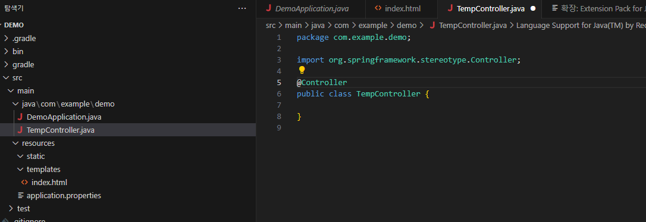This screenshot has height=222, width=646.
Task: Click the example breadcrumb segment
Action: (373, 26)
